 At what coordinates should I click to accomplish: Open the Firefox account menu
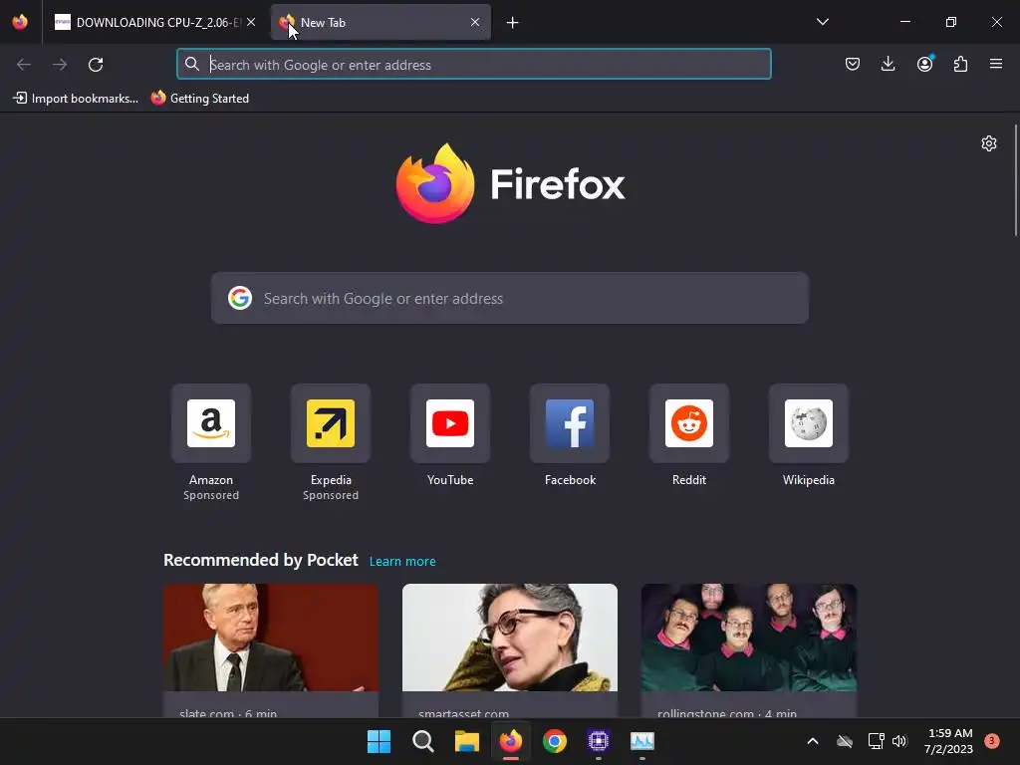(x=924, y=64)
